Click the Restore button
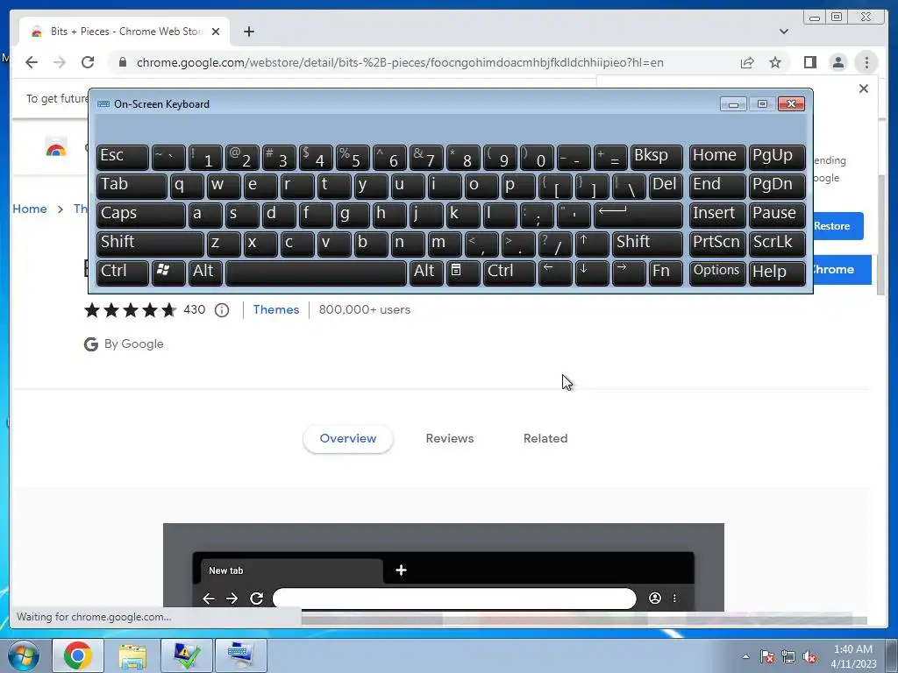 click(838, 226)
